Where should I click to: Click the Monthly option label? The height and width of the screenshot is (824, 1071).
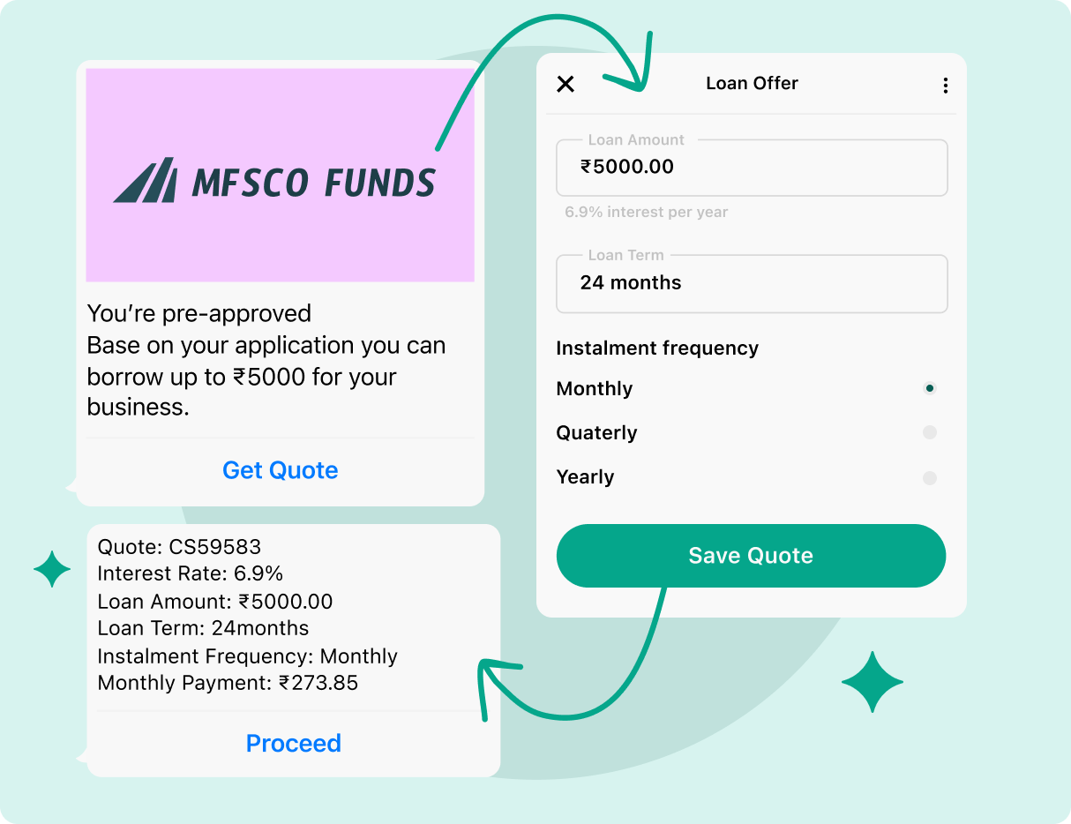pos(595,389)
